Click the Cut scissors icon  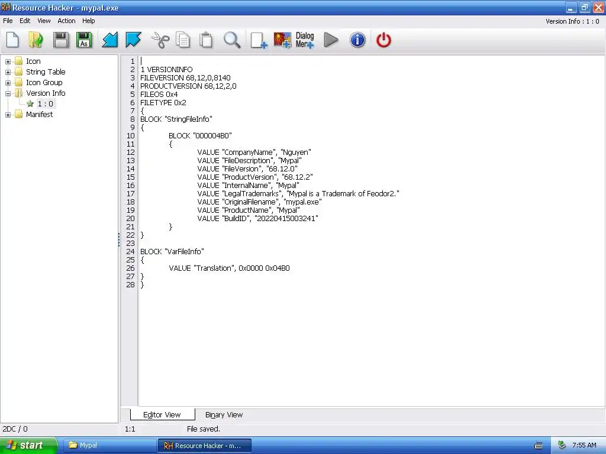coord(160,40)
